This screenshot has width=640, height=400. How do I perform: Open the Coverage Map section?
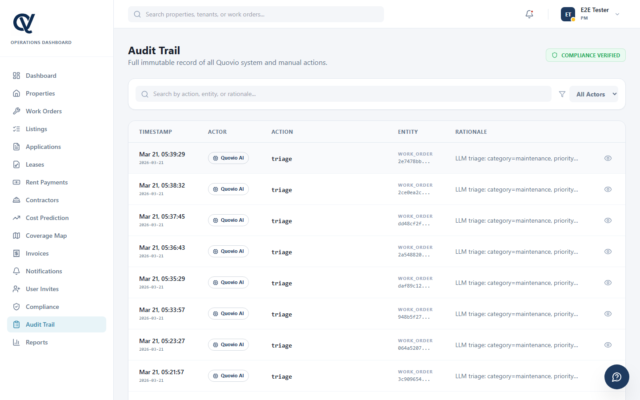(x=46, y=236)
